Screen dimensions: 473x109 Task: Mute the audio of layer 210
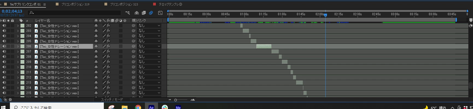point(4,67)
